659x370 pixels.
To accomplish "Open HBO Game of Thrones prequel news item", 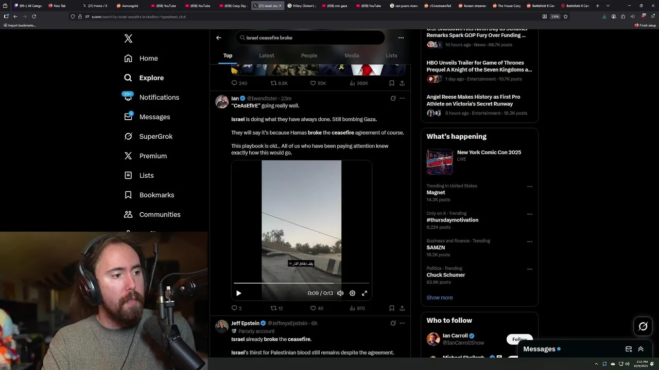I will pyautogui.click(x=479, y=71).
